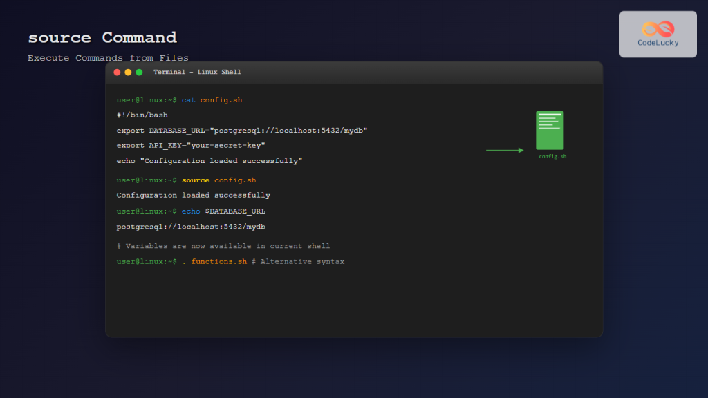Screen dimensions: 708x398
Task: Minimize the terminal using the yellow button
Action: click(128, 73)
